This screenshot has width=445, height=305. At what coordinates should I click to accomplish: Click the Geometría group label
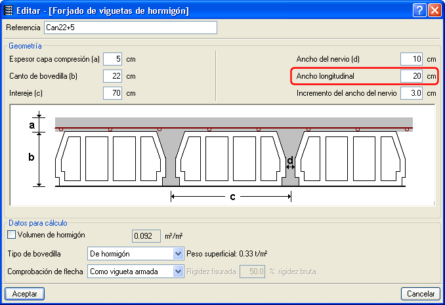(26, 46)
